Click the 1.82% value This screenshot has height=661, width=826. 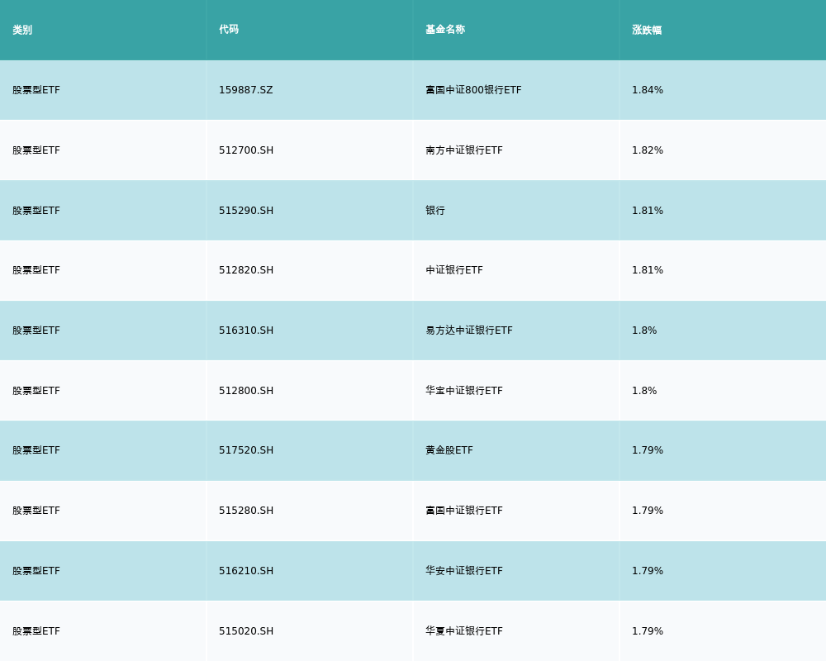point(648,150)
